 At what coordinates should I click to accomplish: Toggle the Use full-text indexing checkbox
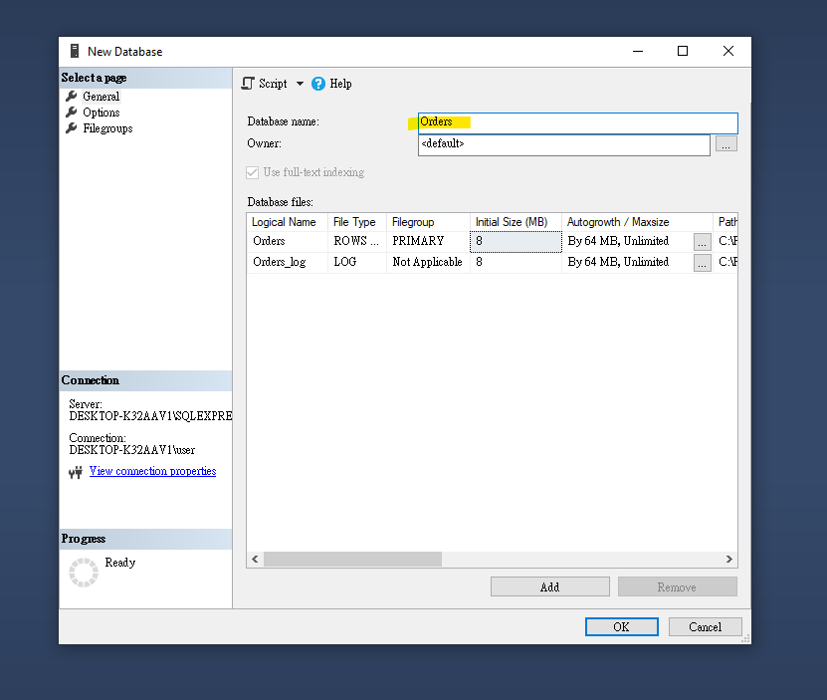click(254, 172)
